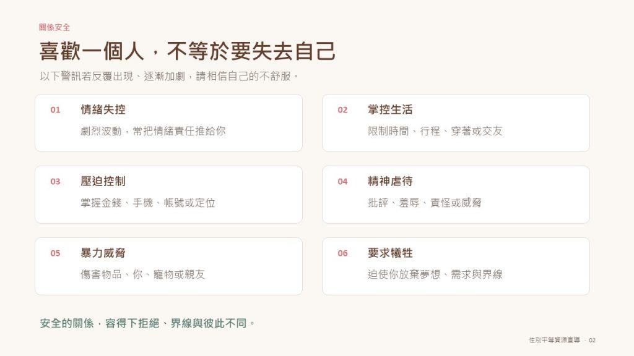The width and height of the screenshot is (634, 356).
Task: Click the 壓迫控制 heading
Action: point(103,181)
